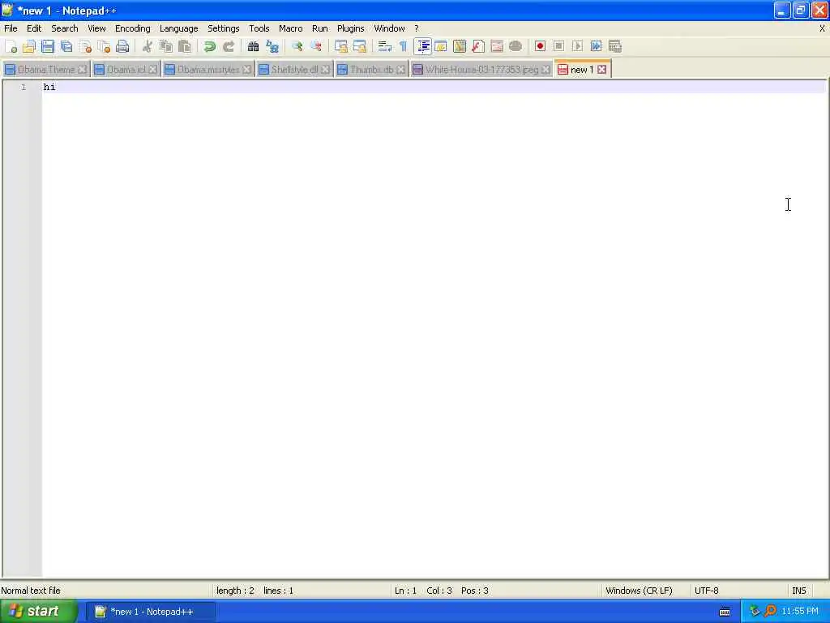830x623 pixels.
Task: Open the Tools menu
Action: click(x=259, y=28)
